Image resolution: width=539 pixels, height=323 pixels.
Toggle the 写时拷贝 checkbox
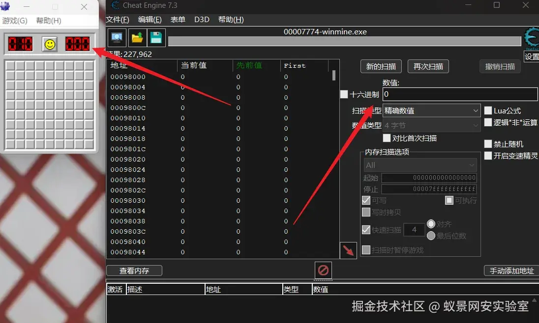[366, 212]
